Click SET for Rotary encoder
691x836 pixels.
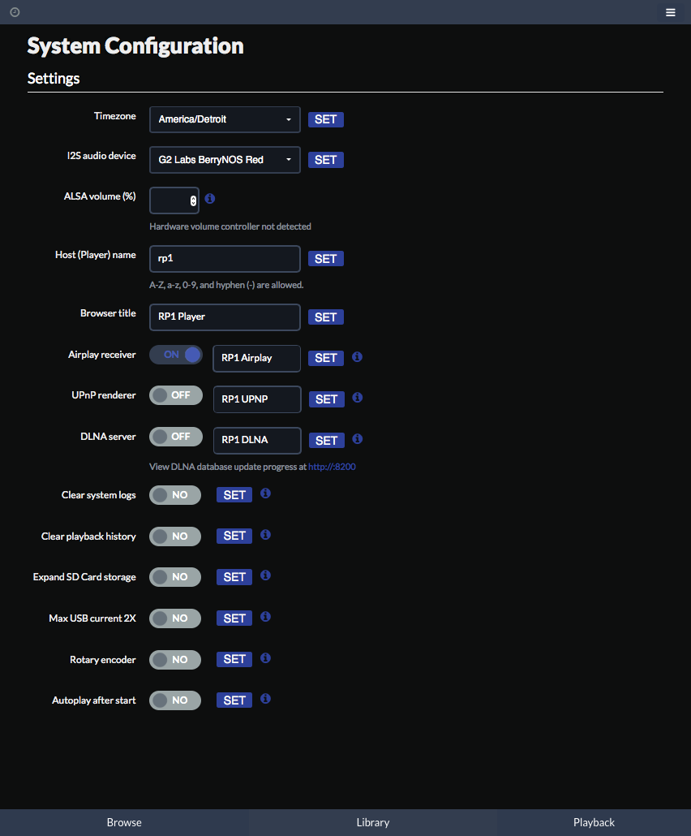(x=234, y=660)
